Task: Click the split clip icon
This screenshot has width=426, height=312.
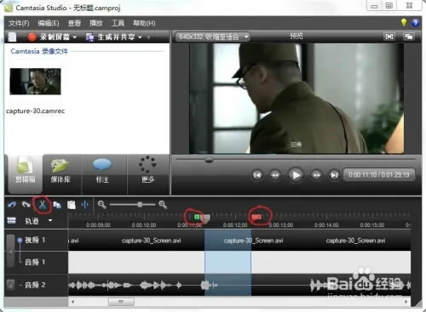Action: pyautogui.click(x=85, y=205)
